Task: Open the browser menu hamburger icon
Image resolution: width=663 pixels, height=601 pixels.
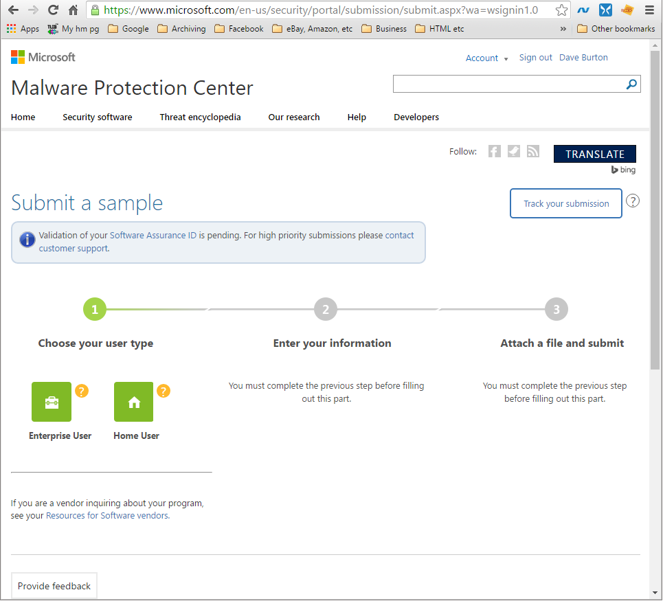Action: (649, 10)
